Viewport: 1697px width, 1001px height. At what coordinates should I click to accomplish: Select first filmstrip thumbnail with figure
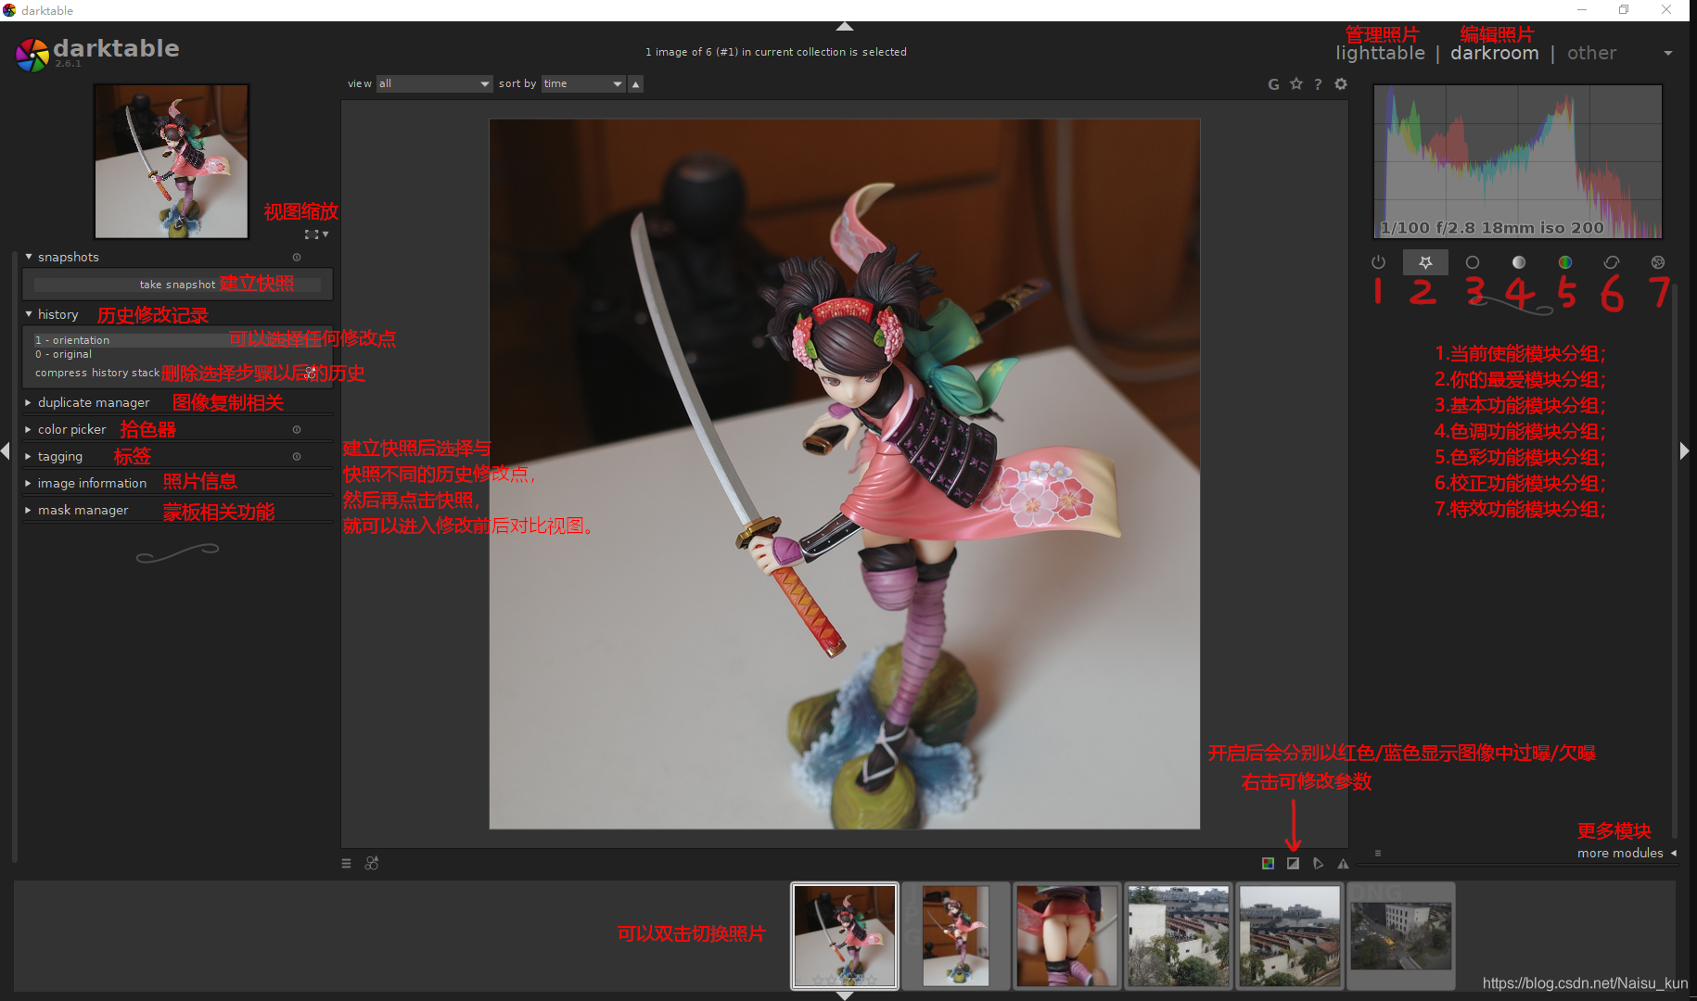tap(845, 935)
